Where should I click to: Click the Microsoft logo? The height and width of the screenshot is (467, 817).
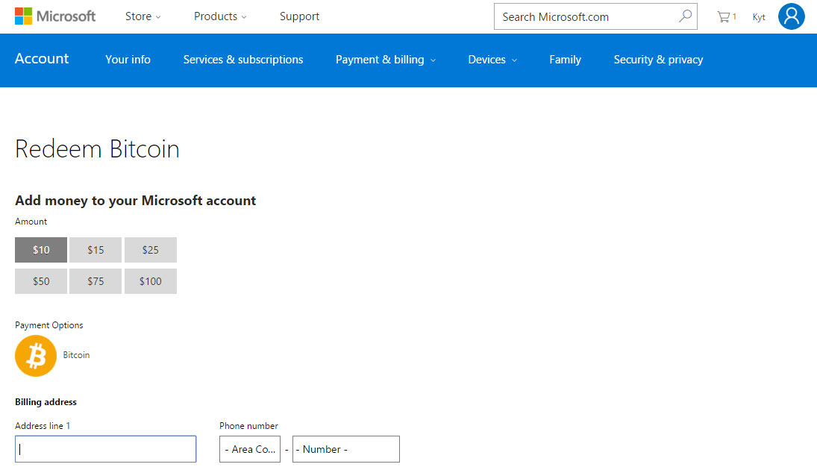(55, 16)
